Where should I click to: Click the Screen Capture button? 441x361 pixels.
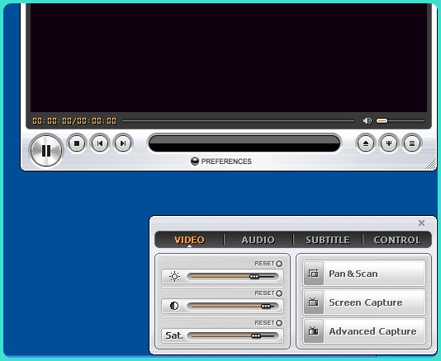pos(364,302)
